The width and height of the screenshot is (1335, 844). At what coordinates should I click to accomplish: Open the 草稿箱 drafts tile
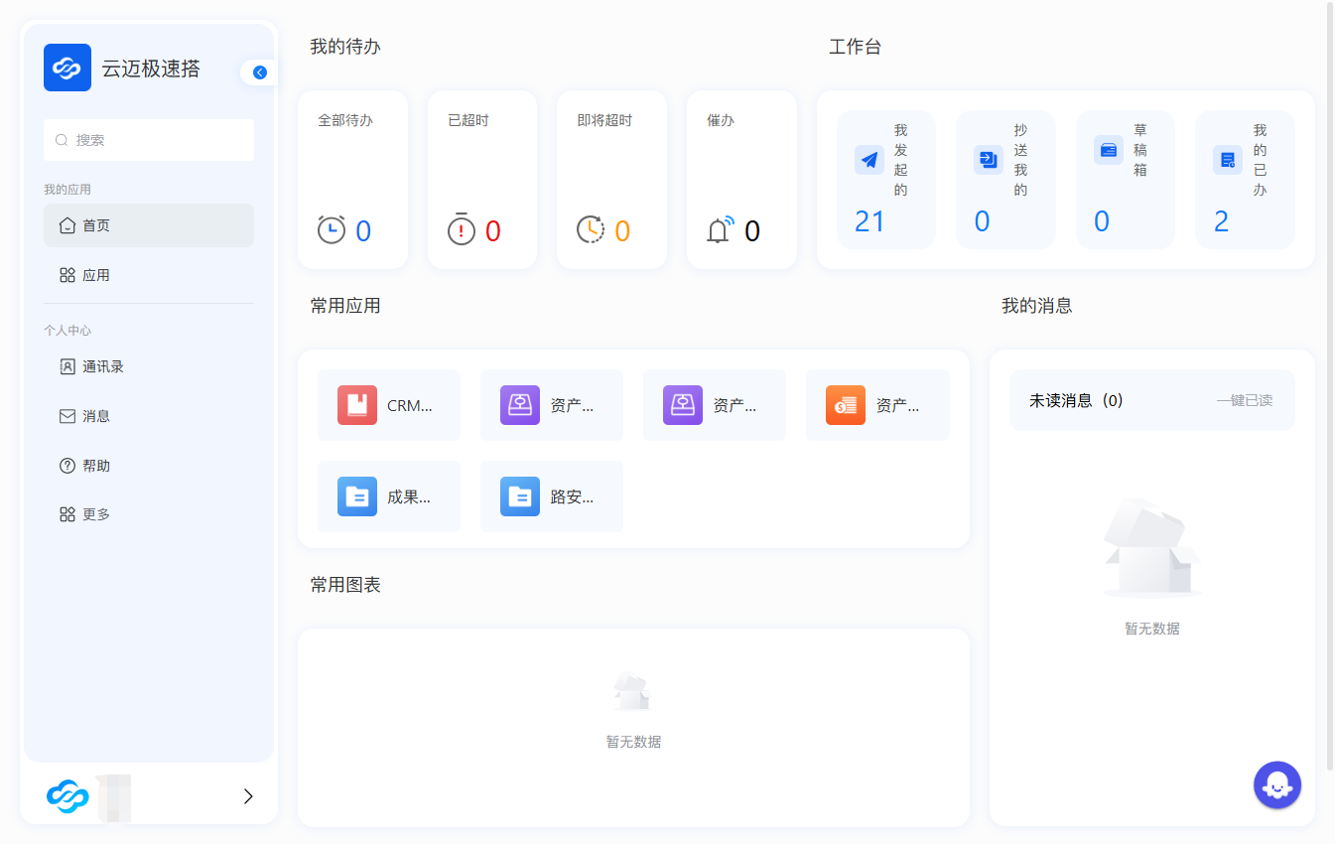coord(1125,180)
